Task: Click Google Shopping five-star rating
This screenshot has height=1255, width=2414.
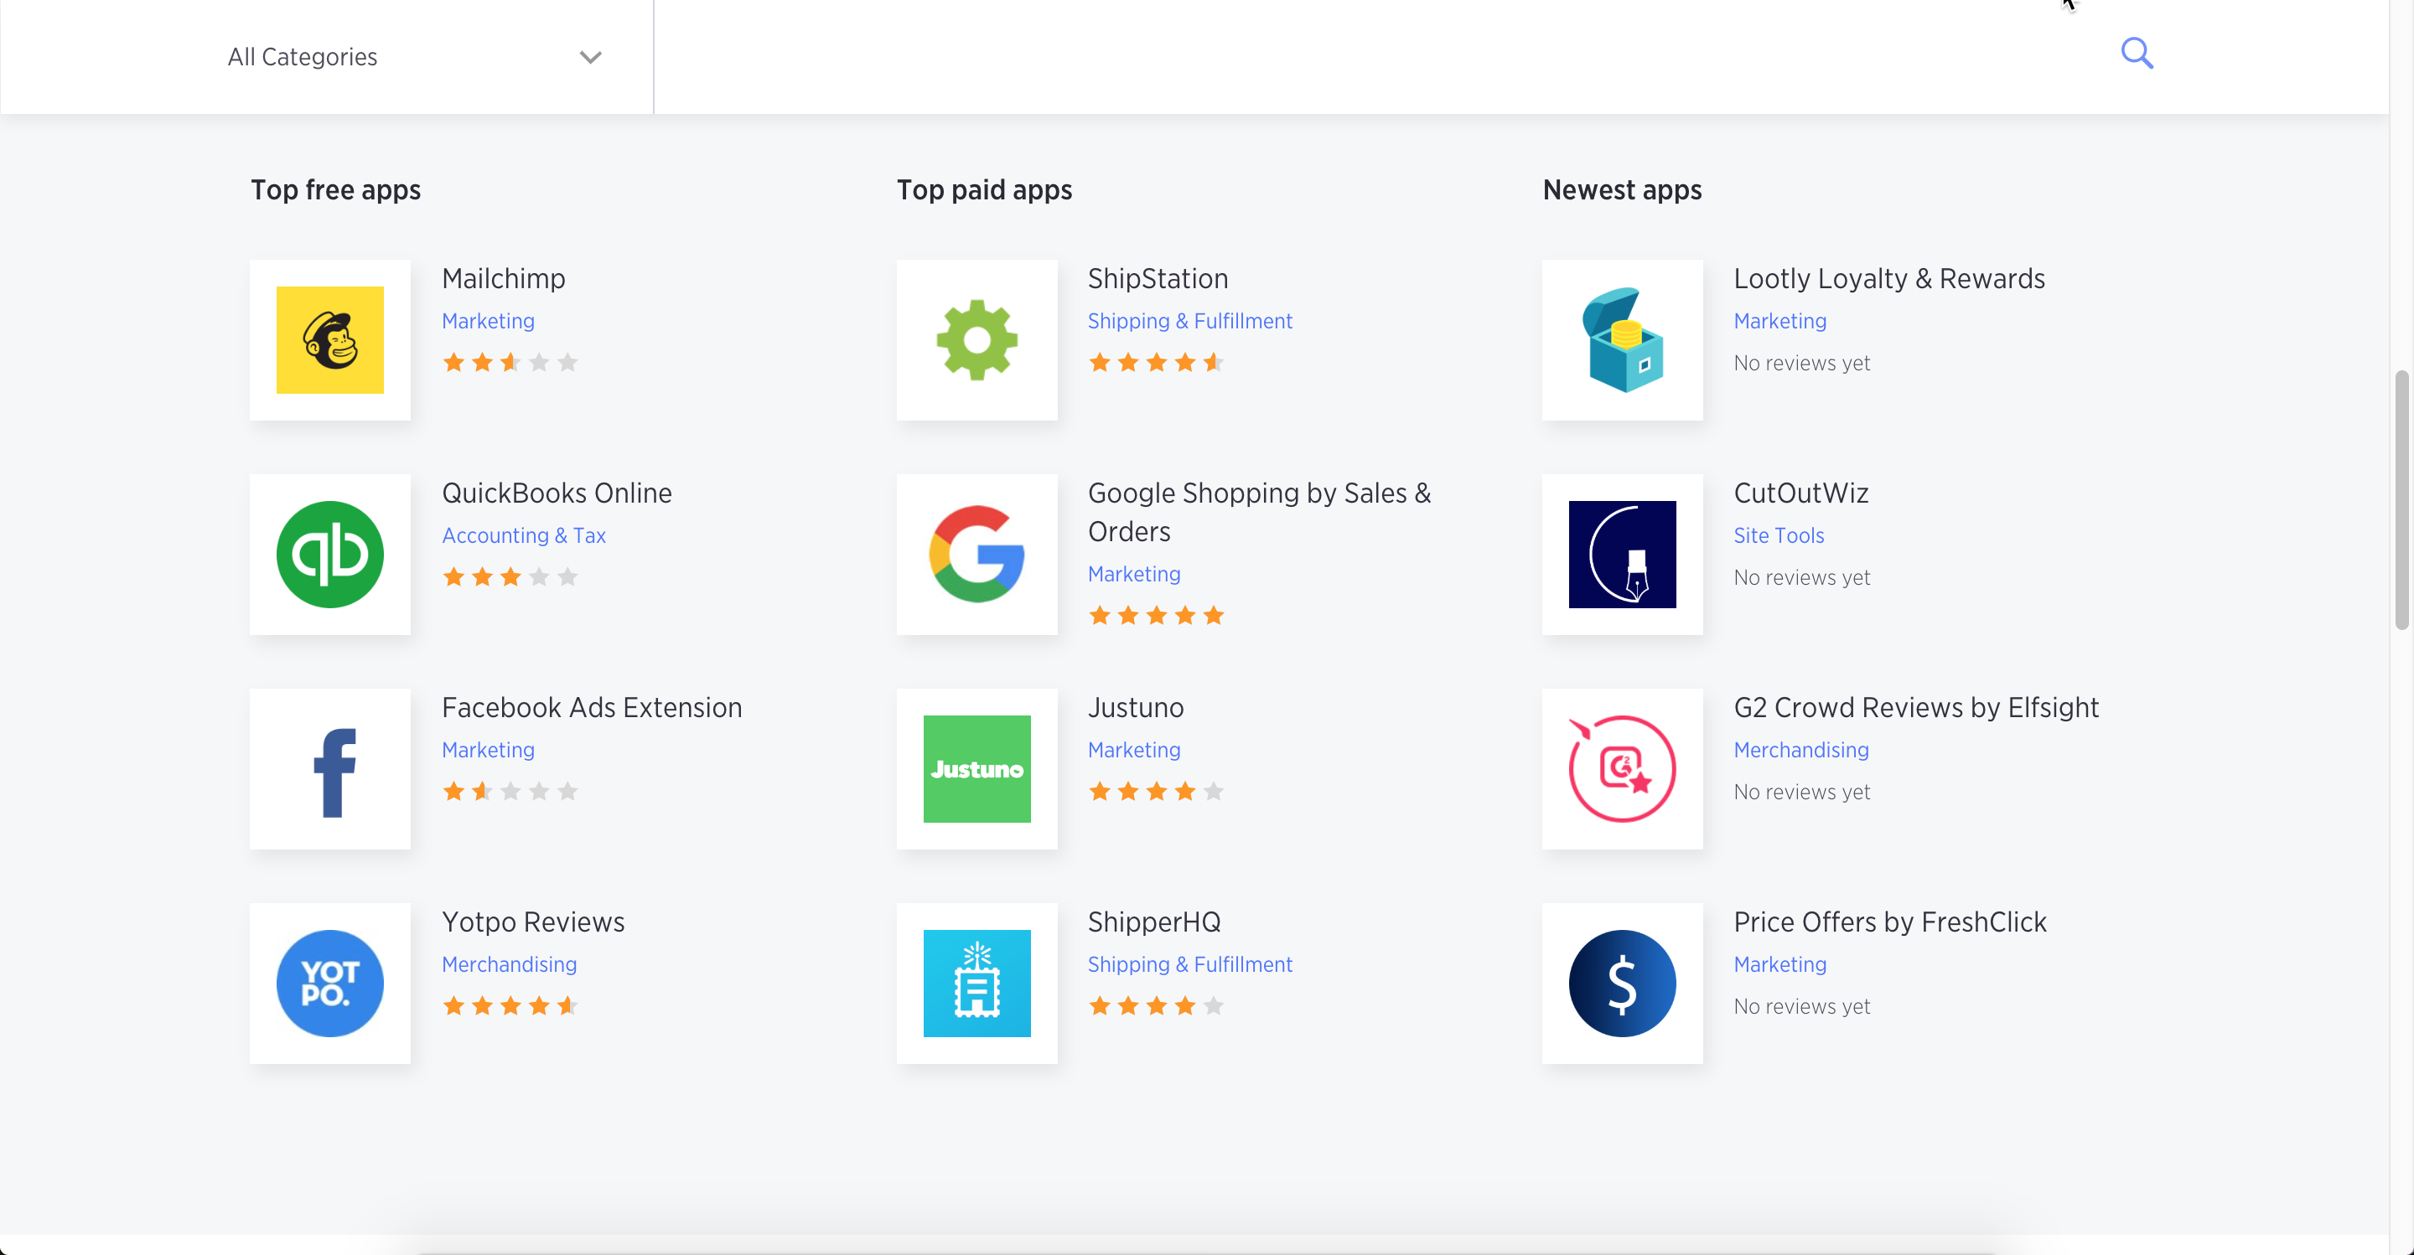Action: [1157, 615]
